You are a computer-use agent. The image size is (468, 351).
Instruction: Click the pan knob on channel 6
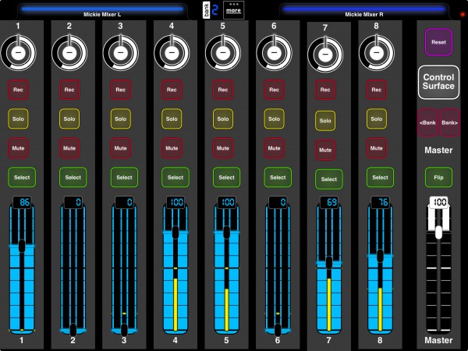click(274, 52)
